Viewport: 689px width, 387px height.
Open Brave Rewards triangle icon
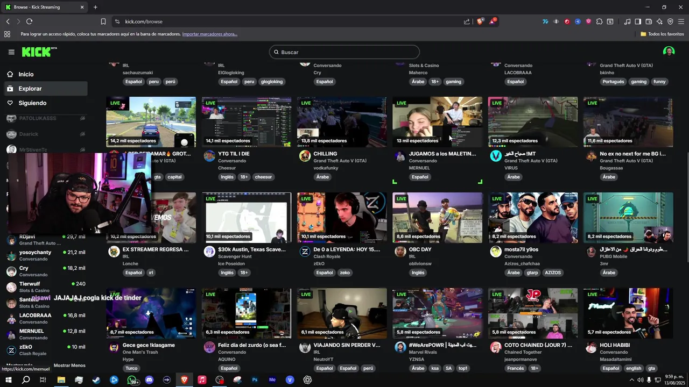[x=493, y=21]
